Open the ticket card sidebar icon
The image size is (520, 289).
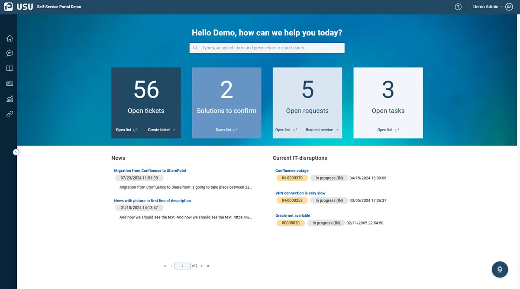pos(10,83)
